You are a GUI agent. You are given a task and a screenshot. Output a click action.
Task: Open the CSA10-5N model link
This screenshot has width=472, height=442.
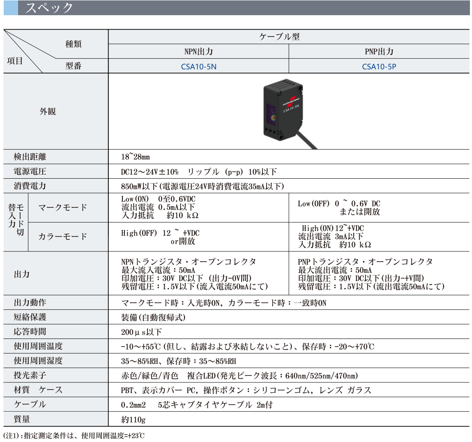pyautogui.click(x=198, y=67)
